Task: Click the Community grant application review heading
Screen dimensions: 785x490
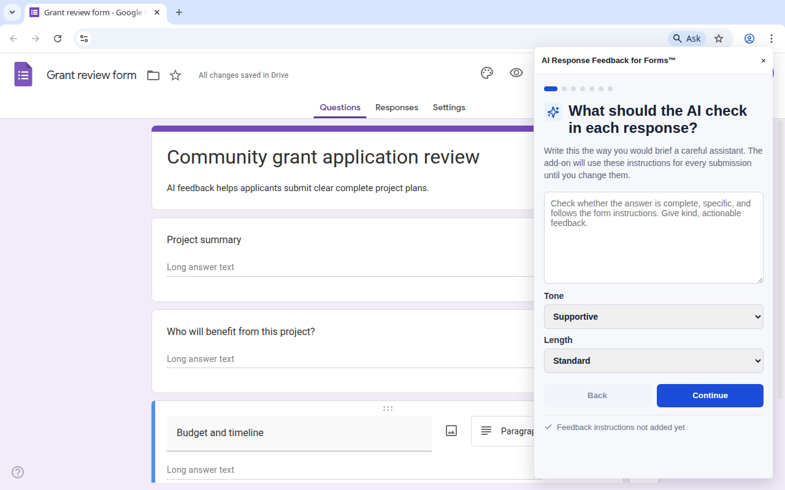Action: (323, 157)
